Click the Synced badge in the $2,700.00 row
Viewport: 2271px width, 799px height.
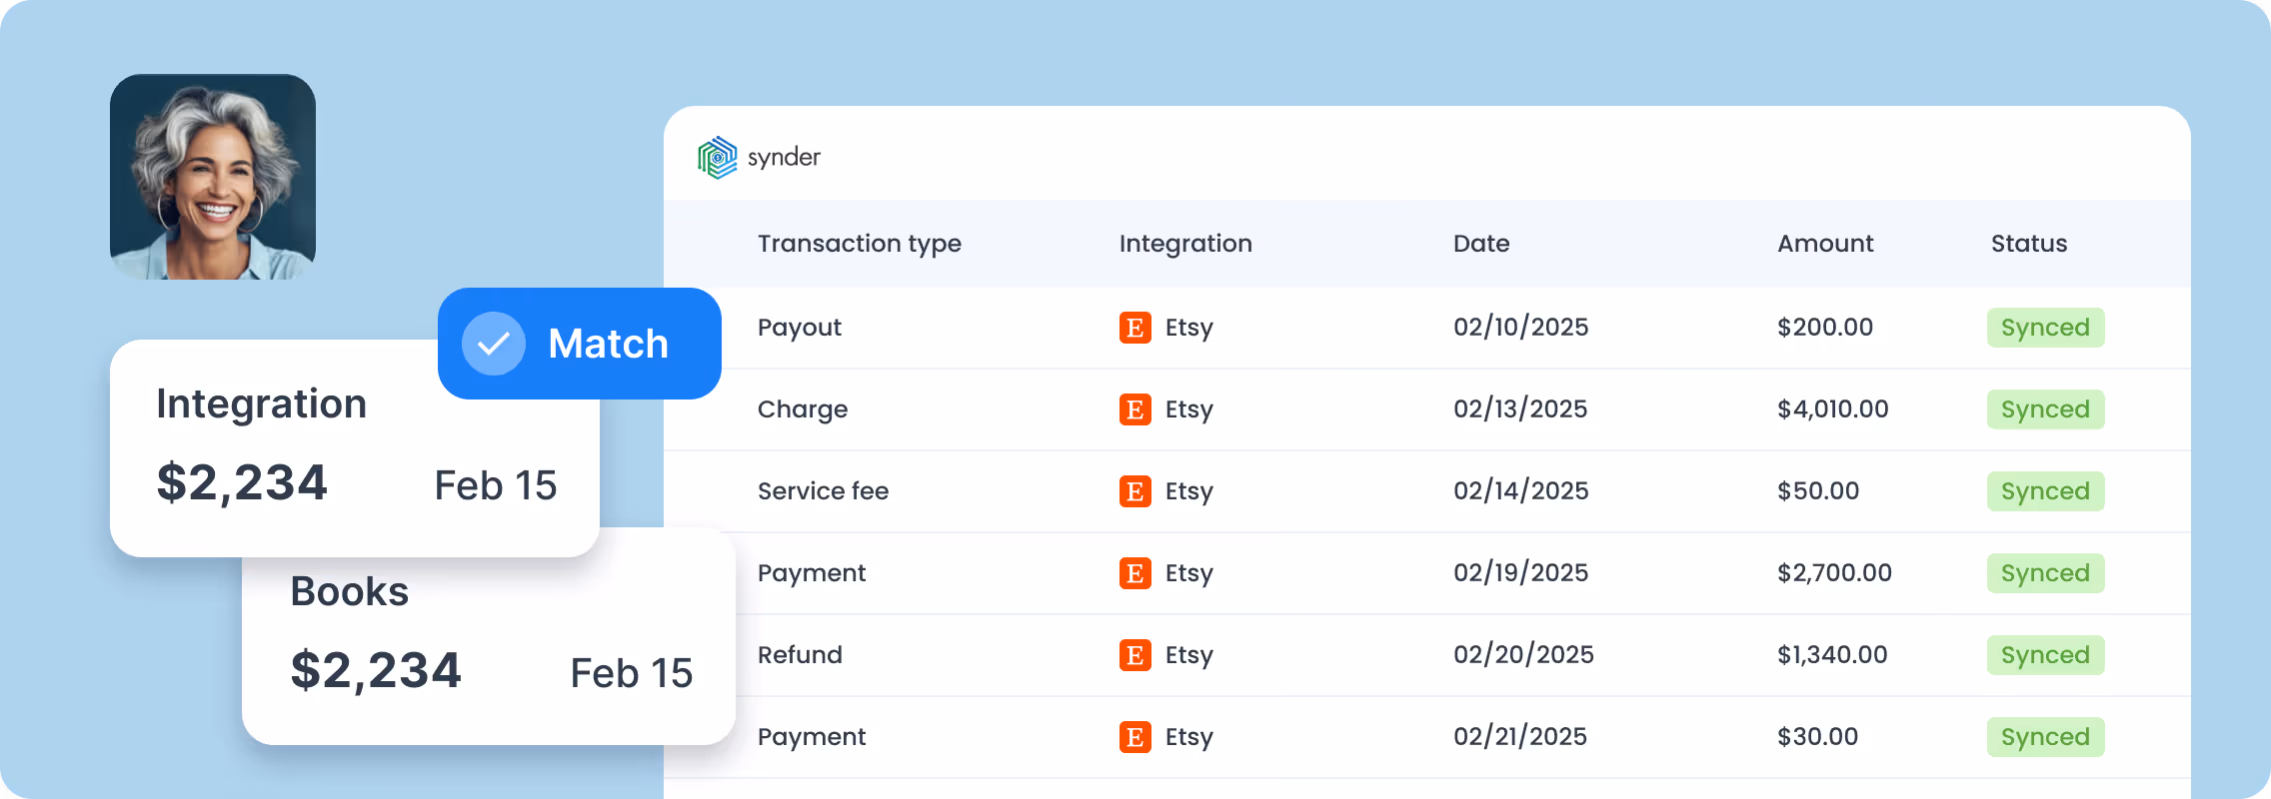2045,573
